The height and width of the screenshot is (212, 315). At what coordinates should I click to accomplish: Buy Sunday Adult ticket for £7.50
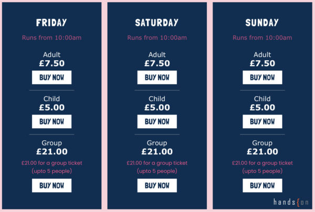pyautogui.click(x=262, y=77)
